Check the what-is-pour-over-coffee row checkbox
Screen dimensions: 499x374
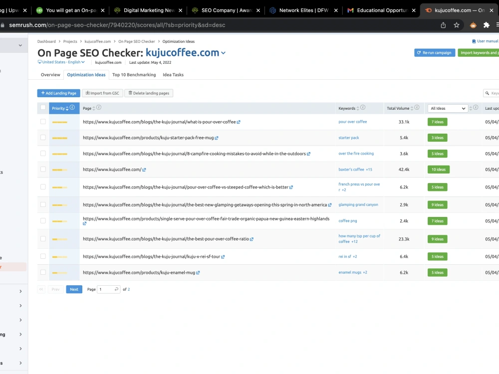[43, 122]
